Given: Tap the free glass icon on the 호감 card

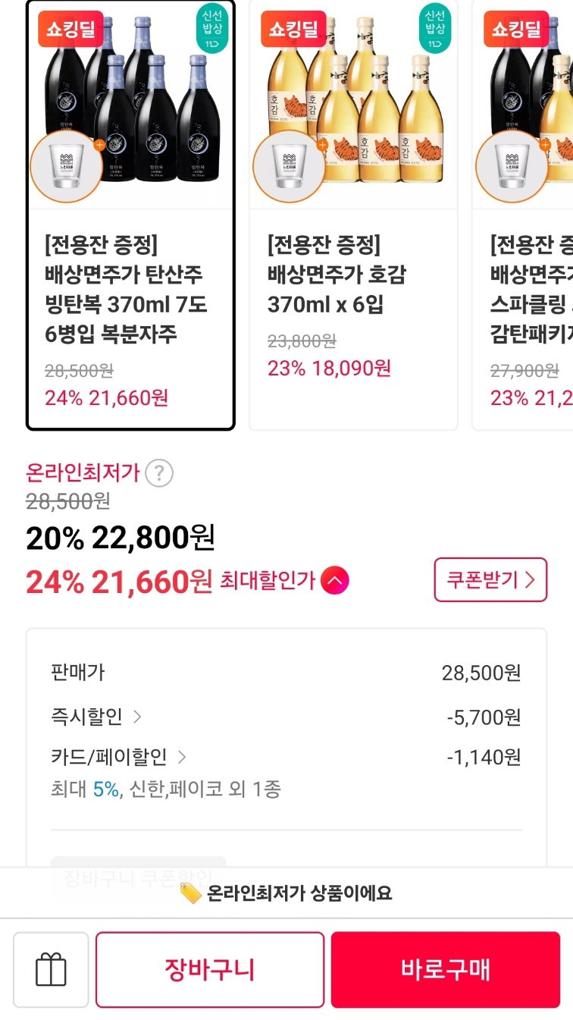Looking at the screenshot, I should 289,167.
